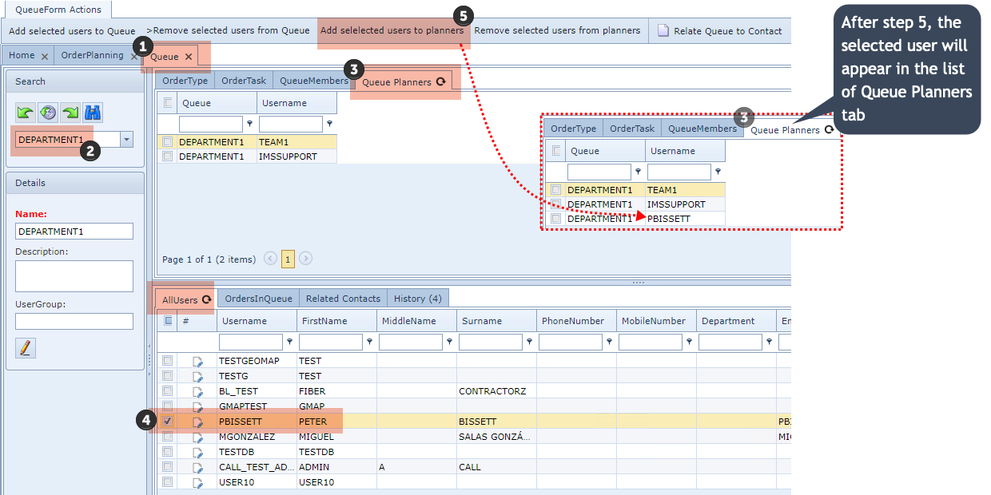Uncheck the PBISSETT row checkbox
991x495 pixels.
pos(167,421)
